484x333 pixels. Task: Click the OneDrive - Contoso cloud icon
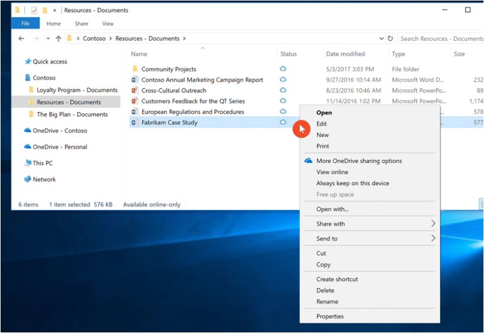28,130
